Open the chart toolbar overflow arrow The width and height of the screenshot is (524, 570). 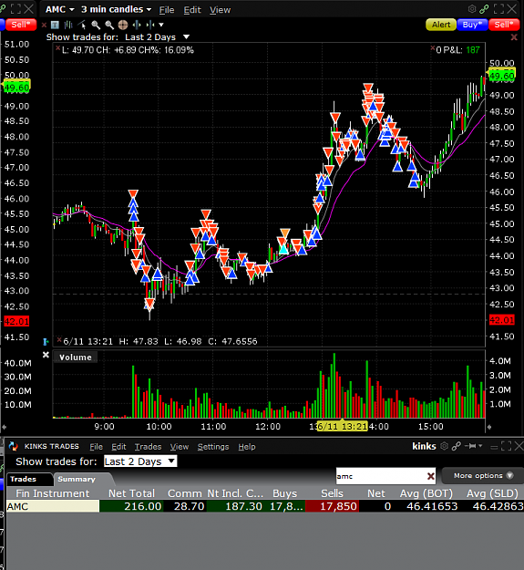click(161, 25)
